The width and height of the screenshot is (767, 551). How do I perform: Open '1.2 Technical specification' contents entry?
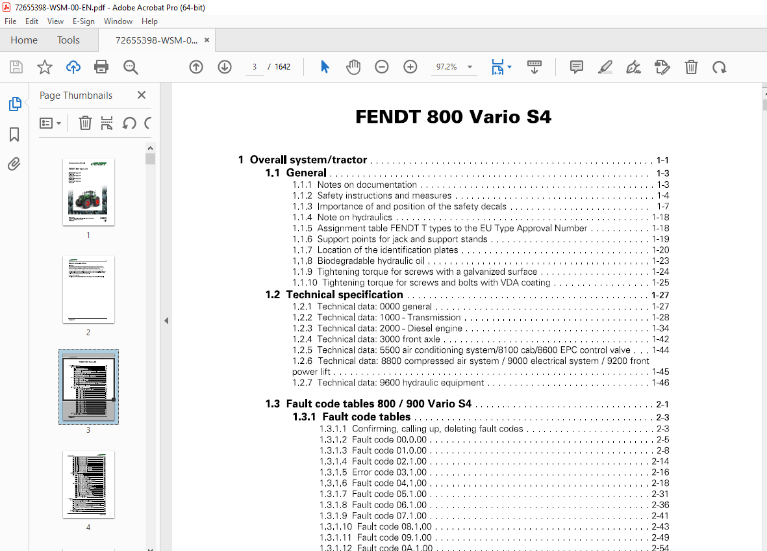point(467,294)
